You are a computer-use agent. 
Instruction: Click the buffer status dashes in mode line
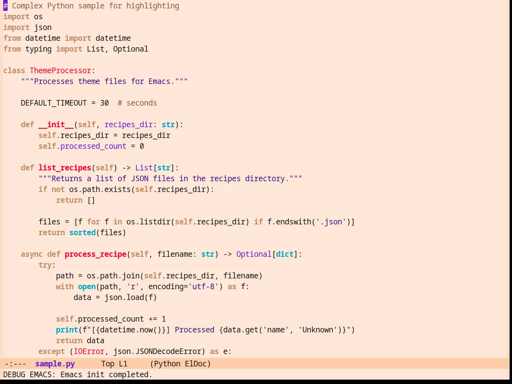15,364
